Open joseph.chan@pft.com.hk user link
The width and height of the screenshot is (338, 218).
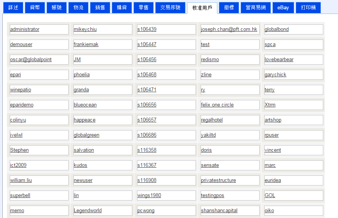pos(229,29)
